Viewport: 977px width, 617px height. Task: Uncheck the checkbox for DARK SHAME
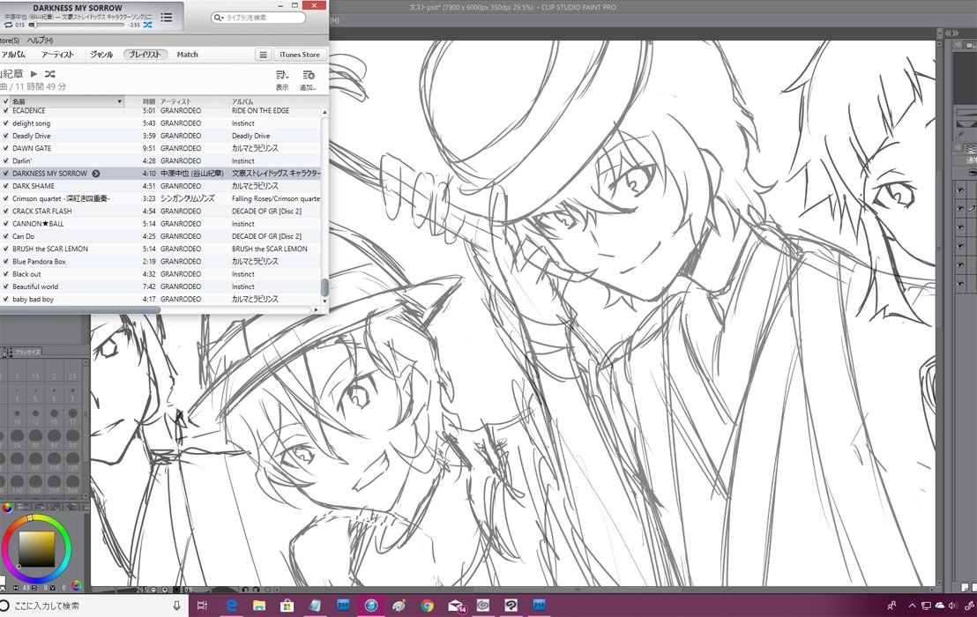6,186
